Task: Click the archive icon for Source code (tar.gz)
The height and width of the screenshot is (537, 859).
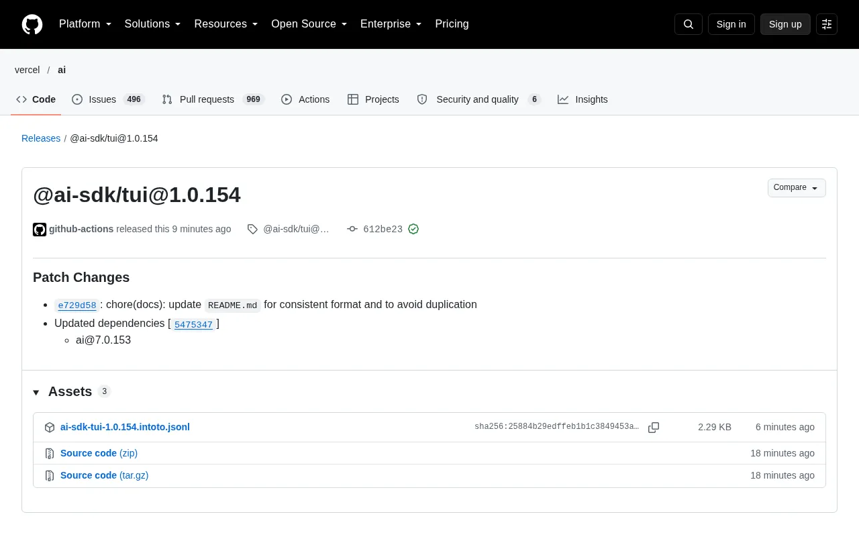Action: point(50,476)
